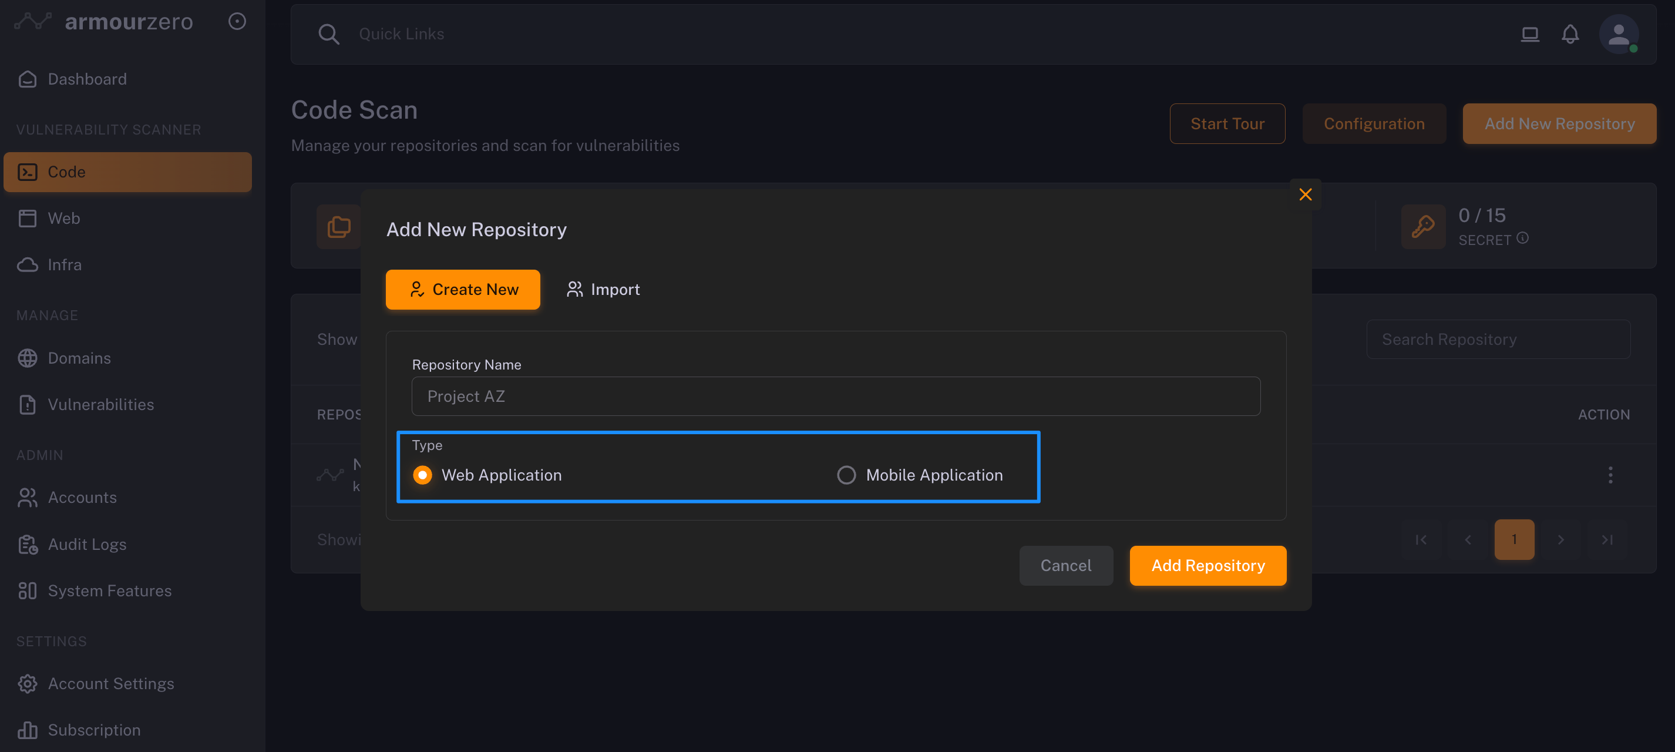Screen dimensions: 1675x752
Task: Click the sidebar collapse circle icon
Action: [x=237, y=22]
